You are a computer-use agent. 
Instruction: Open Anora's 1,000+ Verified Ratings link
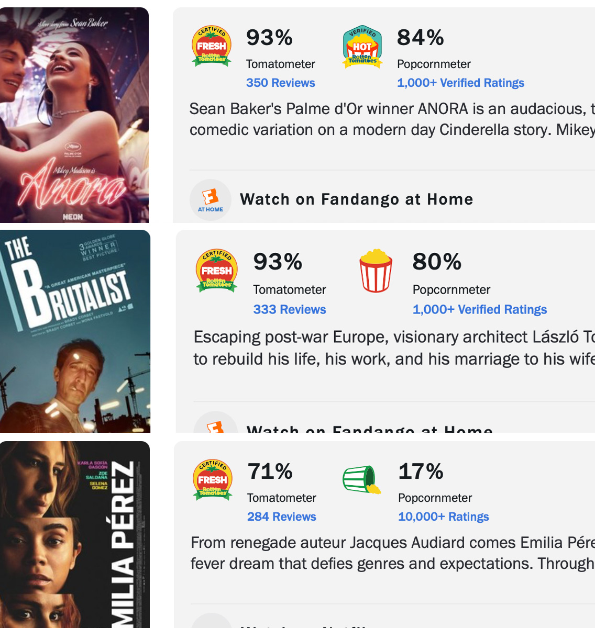tap(460, 83)
